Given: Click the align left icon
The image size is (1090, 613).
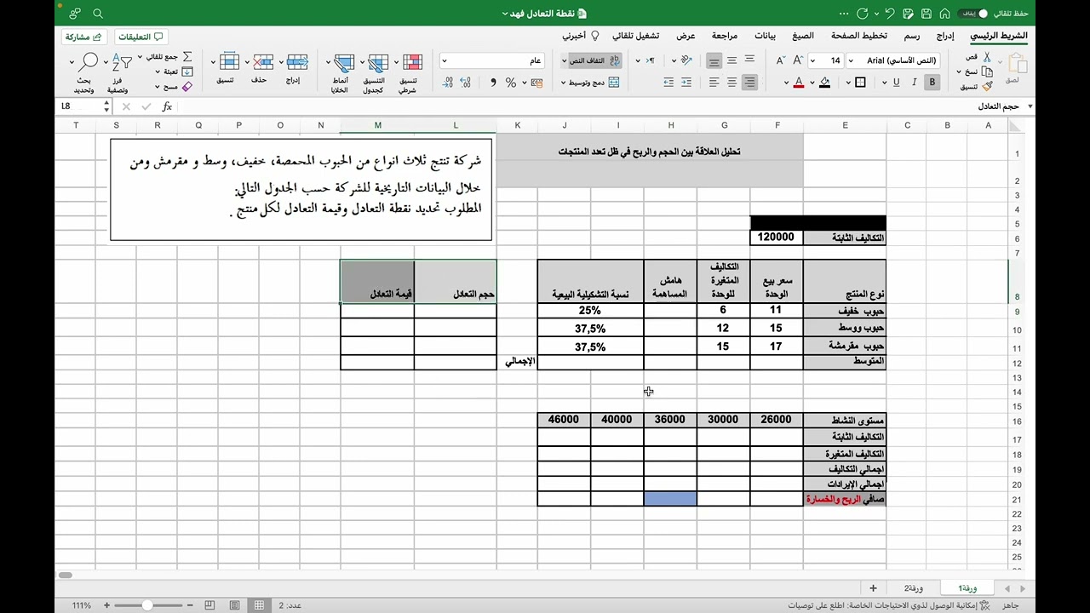Looking at the screenshot, I should coord(714,83).
